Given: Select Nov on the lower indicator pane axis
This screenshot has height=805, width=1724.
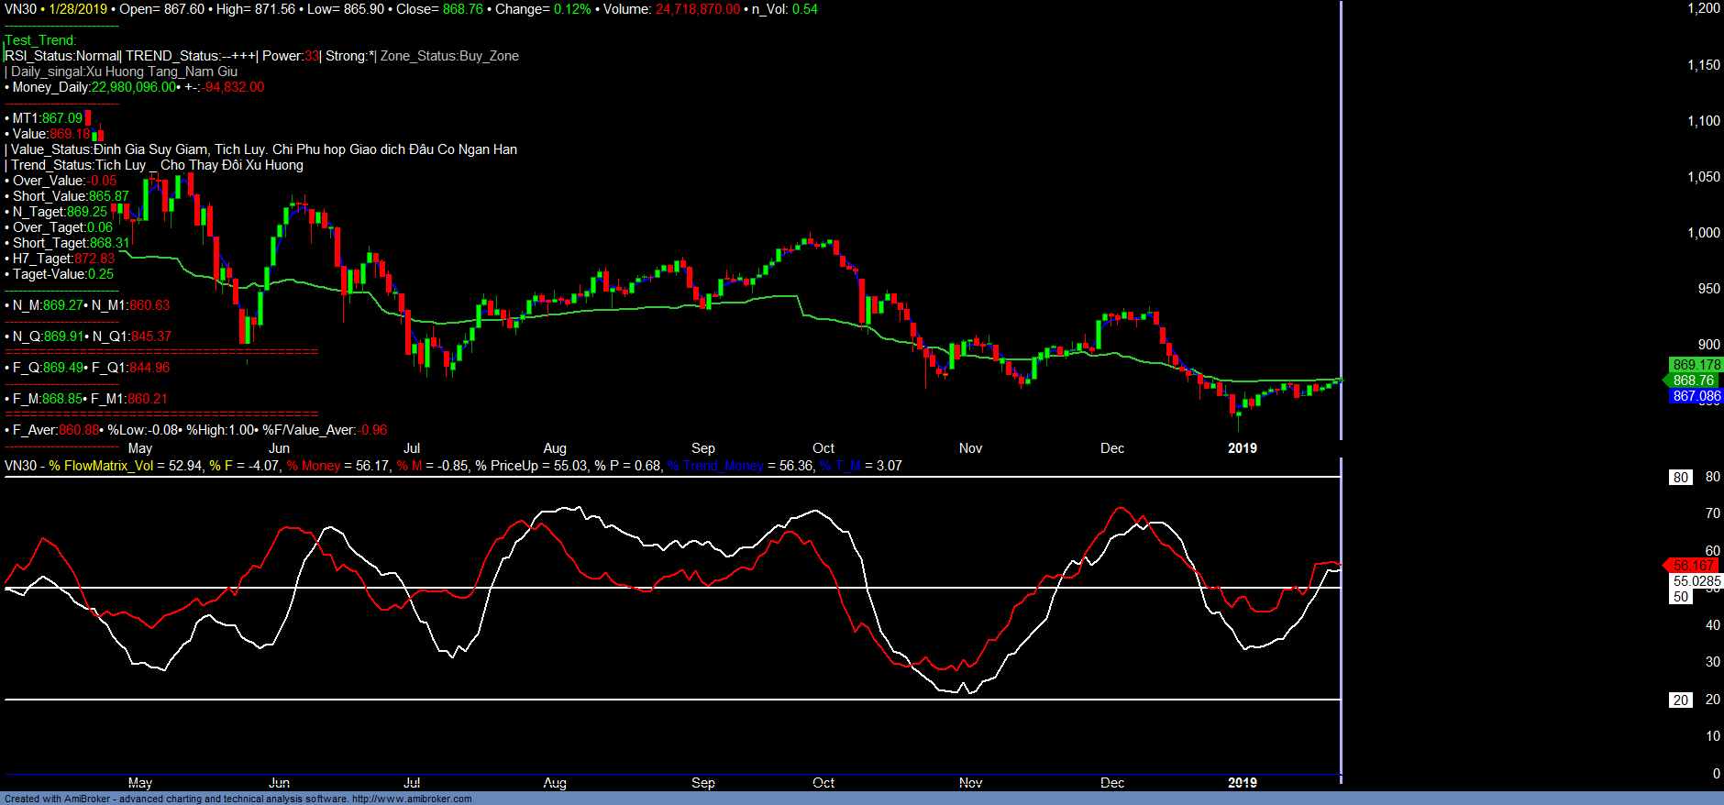Looking at the screenshot, I should 969,783.
